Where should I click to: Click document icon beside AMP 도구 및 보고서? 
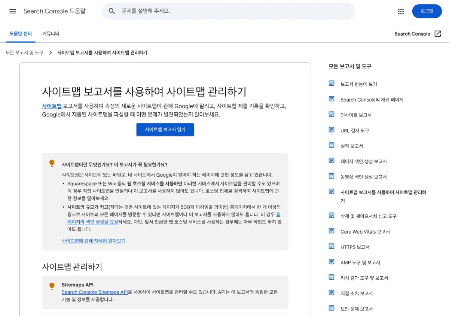332,262
